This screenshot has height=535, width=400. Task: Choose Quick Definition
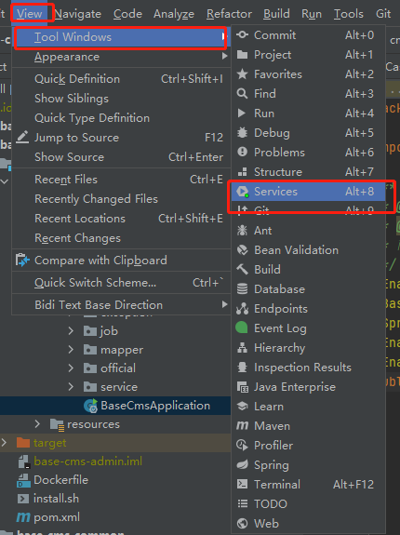pos(122,79)
